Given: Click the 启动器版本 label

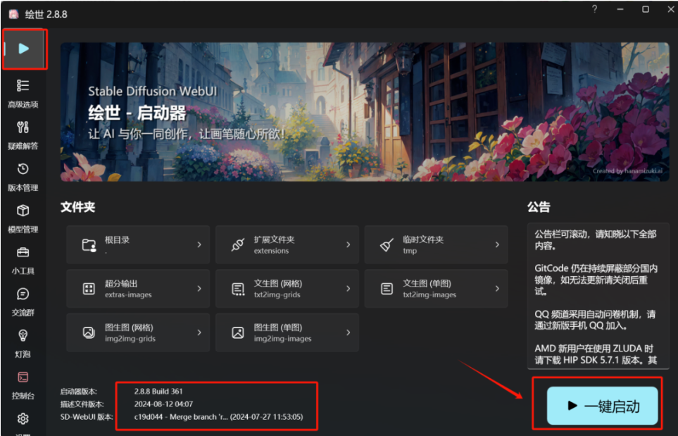Looking at the screenshot, I should pyautogui.click(x=79, y=392).
